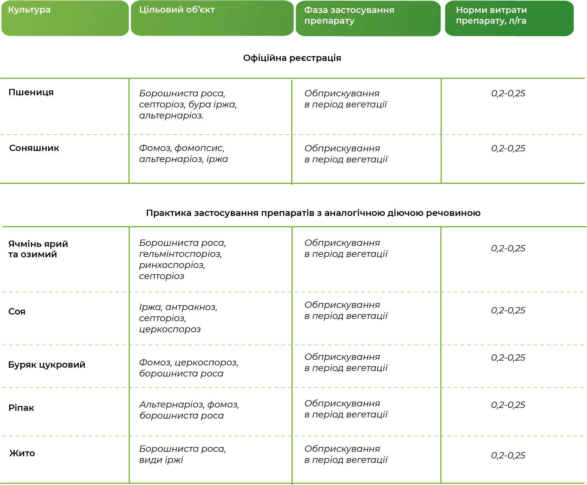Select the Норми витрати препарату header
Image resolution: width=587 pixels, height=485 pixels.
click(509, 18)
